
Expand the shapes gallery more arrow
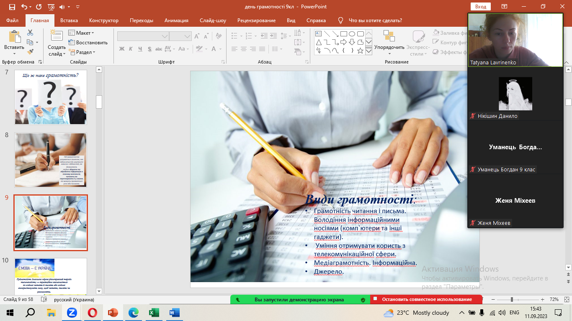(368, 51)
